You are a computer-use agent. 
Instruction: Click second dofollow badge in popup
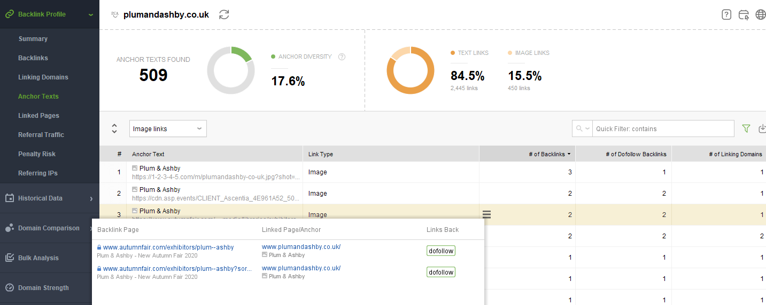(x=441, y=272)
